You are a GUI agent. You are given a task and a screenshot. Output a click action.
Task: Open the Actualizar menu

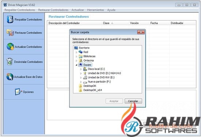pyautogui.click(x=78, y=10)
